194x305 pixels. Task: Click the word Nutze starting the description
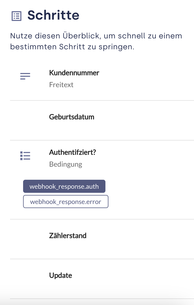[x=21, y=36]
